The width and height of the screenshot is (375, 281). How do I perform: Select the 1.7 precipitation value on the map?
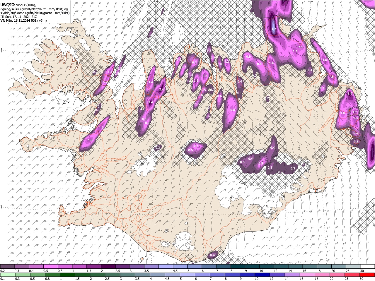[354, 112]
